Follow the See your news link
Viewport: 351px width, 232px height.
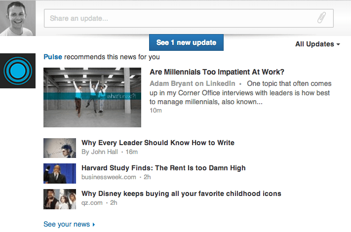69,224
